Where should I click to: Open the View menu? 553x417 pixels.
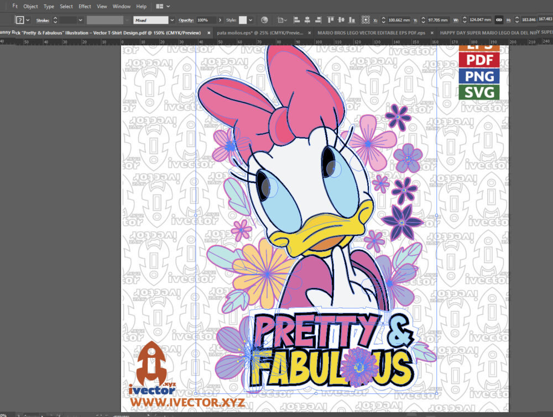[x=102, y=6]
